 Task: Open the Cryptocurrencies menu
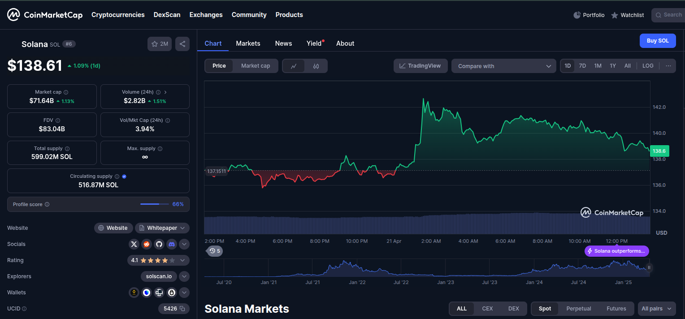coord(118,15)
